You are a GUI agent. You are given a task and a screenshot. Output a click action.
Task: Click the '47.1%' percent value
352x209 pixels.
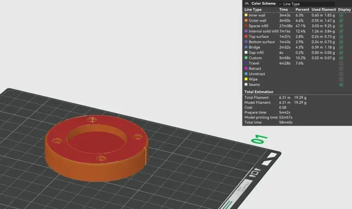[x=301, y=26]
